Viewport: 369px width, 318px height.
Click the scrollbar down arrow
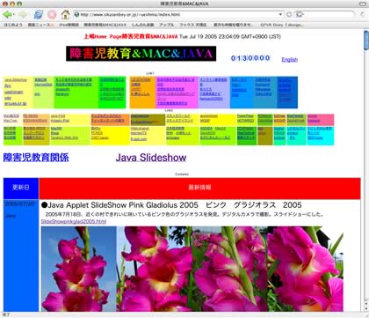click(x=366, y=308)
